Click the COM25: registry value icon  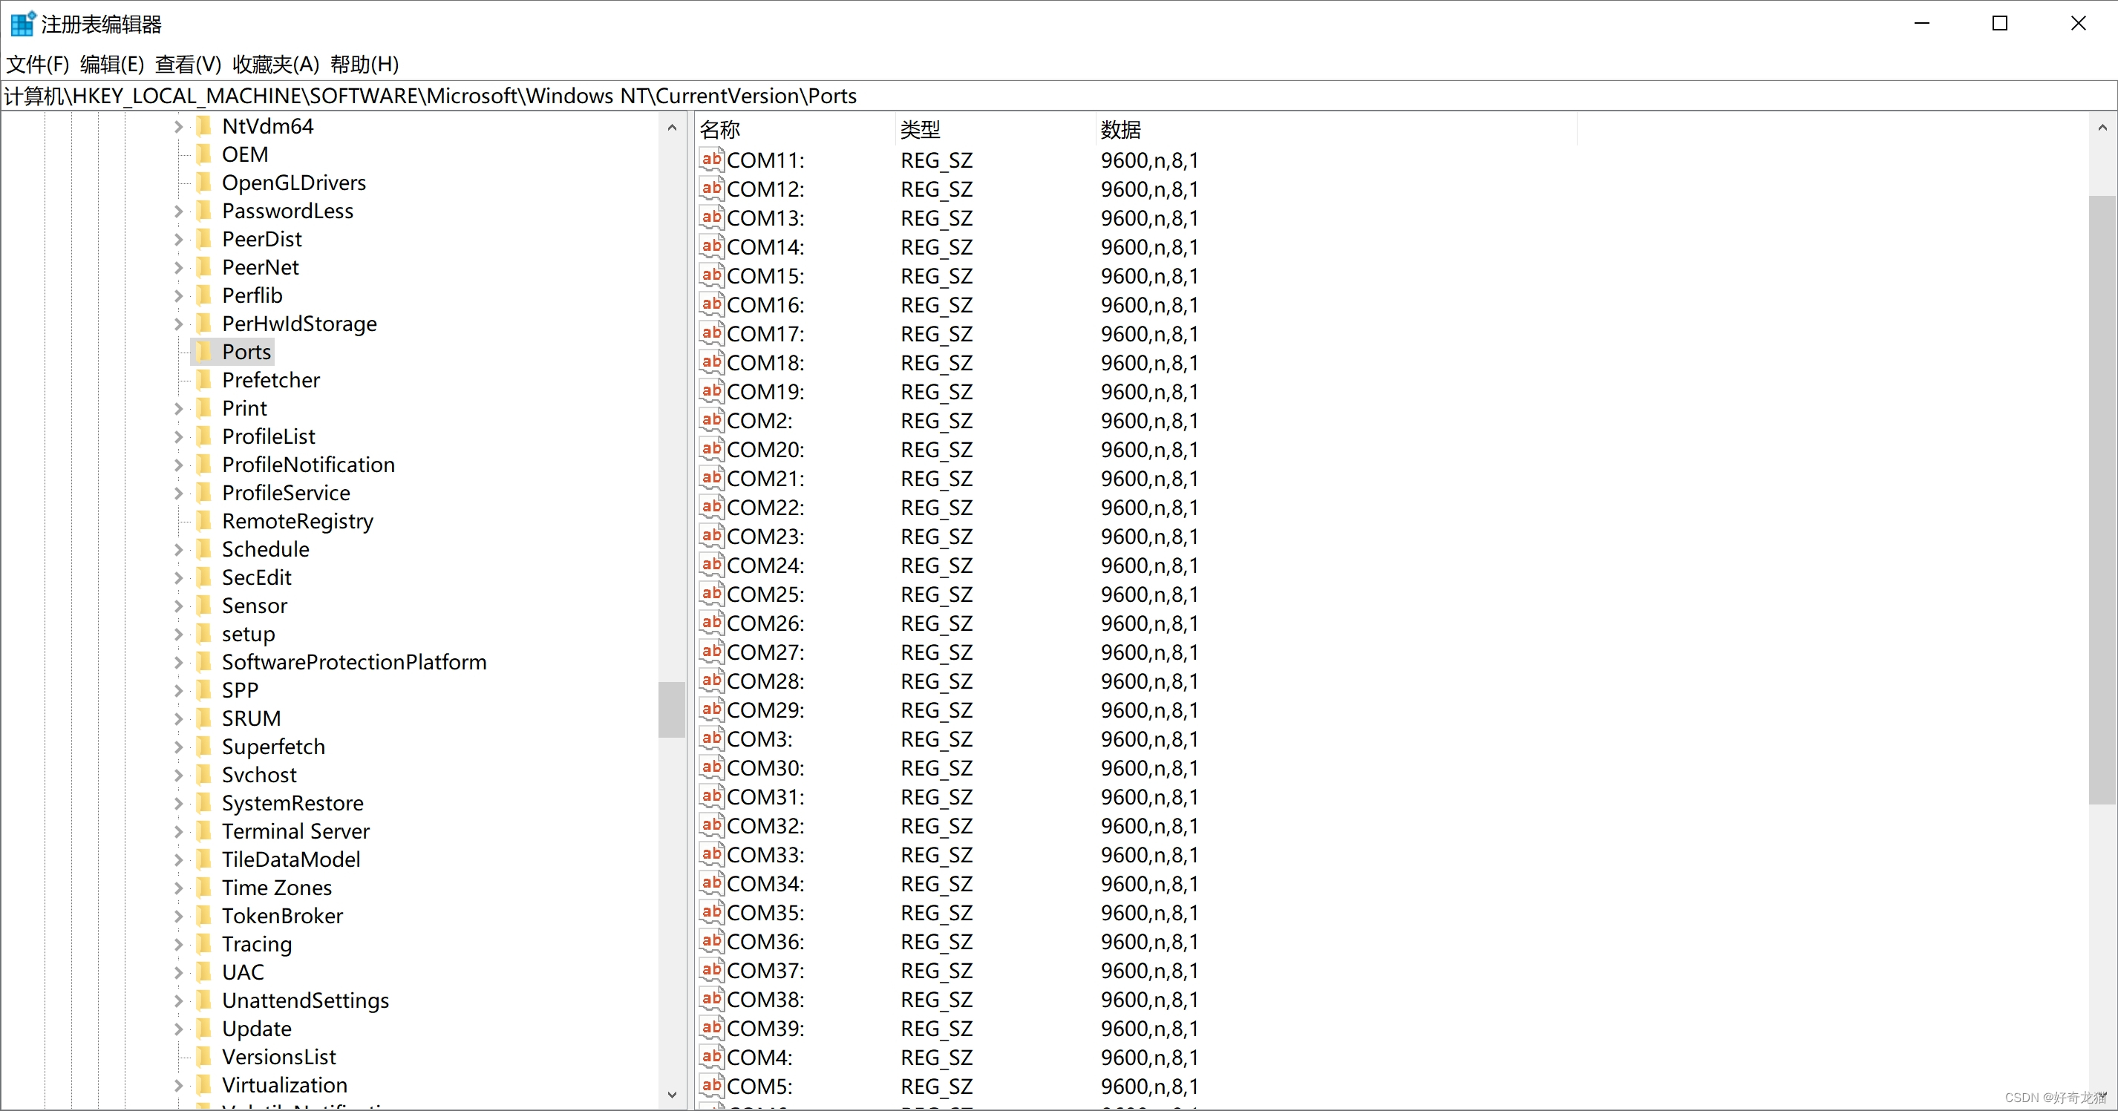coord(711,593)
